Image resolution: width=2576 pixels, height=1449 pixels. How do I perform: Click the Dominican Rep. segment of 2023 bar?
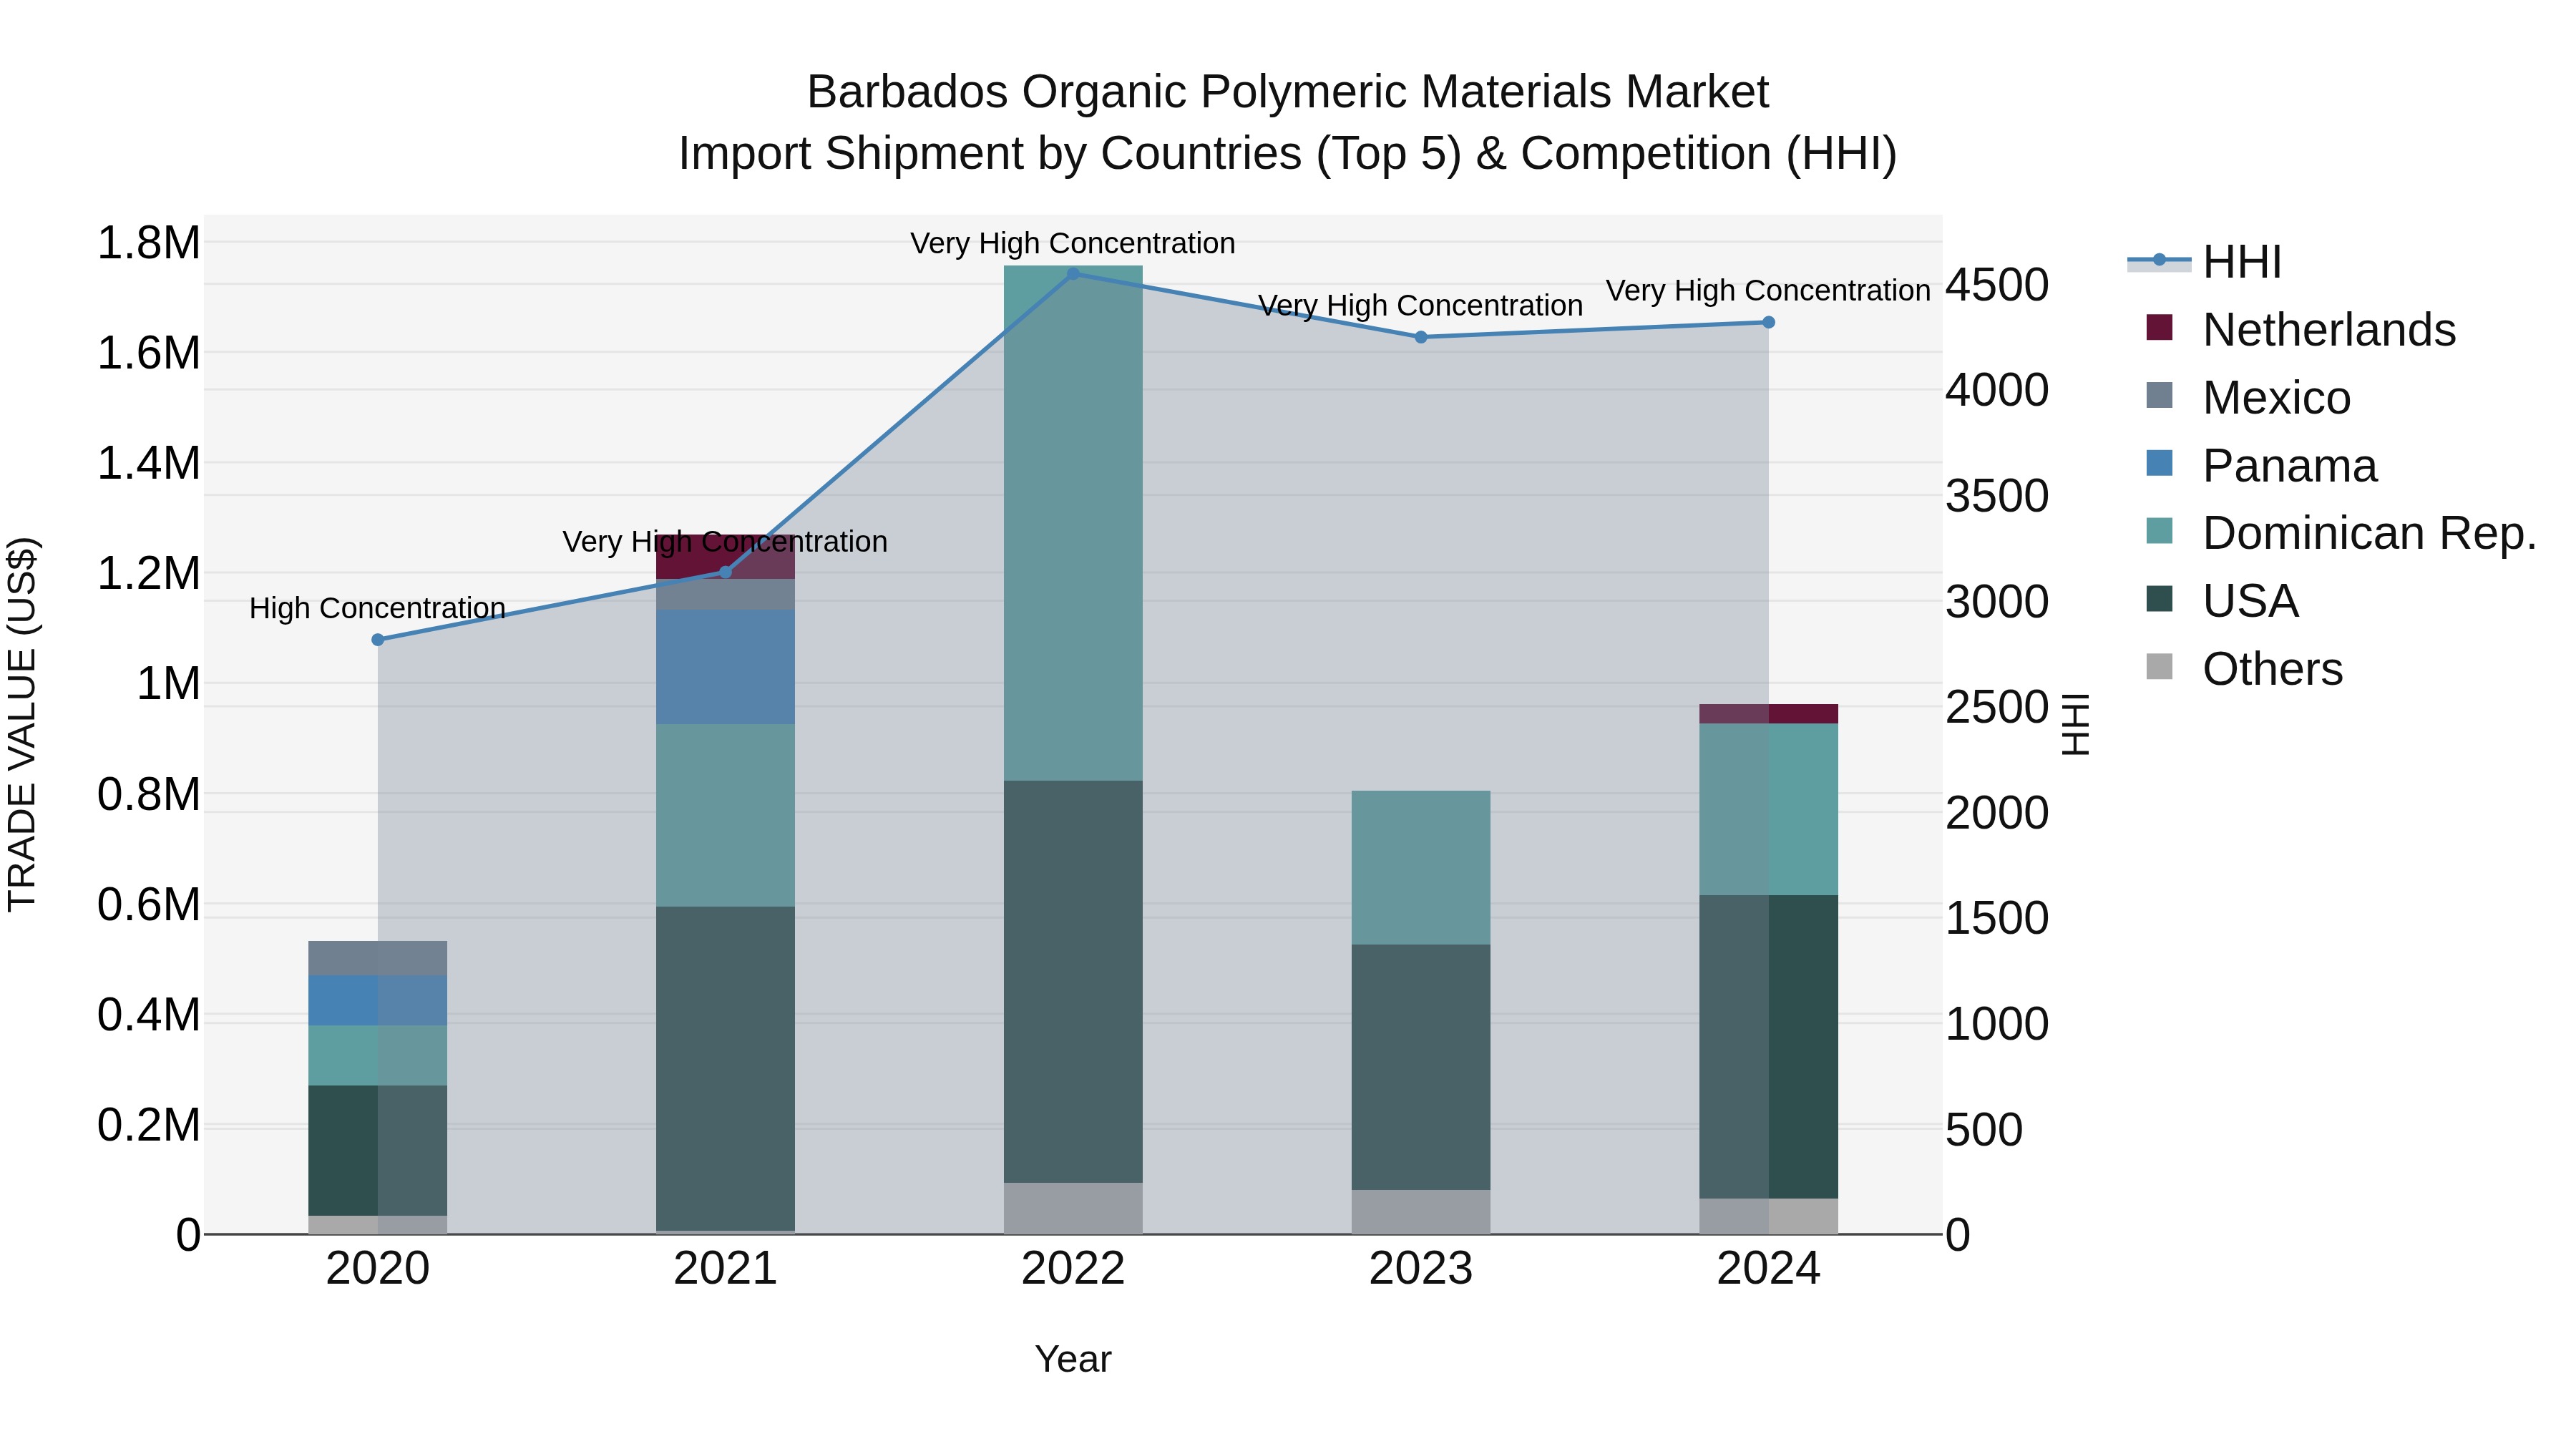click(1421, 868)
